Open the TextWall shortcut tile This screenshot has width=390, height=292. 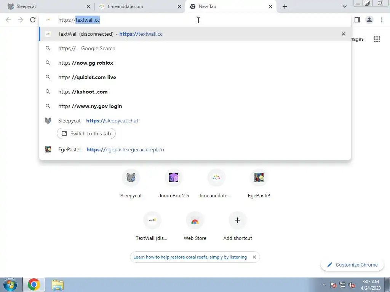[152, 226]
